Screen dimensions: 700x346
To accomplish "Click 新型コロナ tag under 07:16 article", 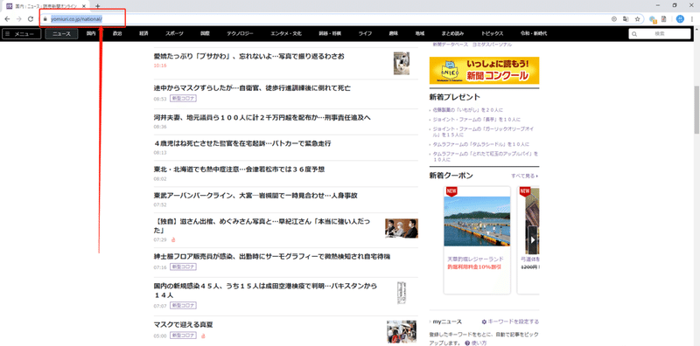I will coord(184,267).
